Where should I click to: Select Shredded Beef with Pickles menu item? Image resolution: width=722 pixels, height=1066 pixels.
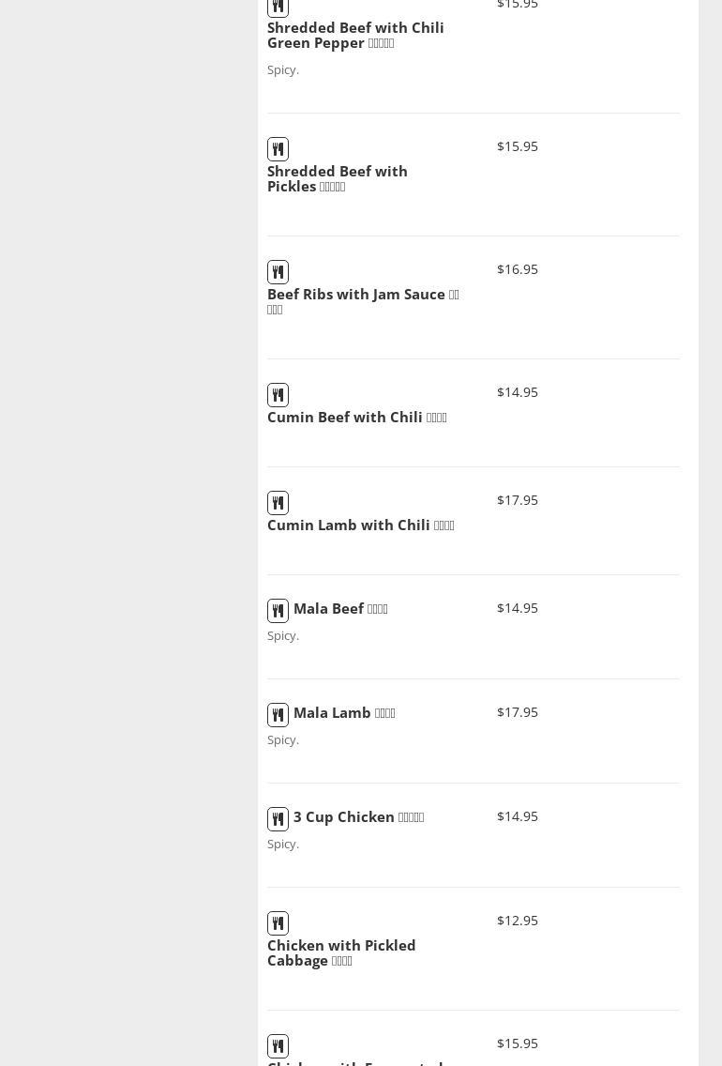click(x=337, y=178)
